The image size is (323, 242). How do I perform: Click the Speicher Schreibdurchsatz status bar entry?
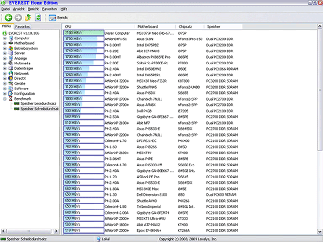(24, 239)
